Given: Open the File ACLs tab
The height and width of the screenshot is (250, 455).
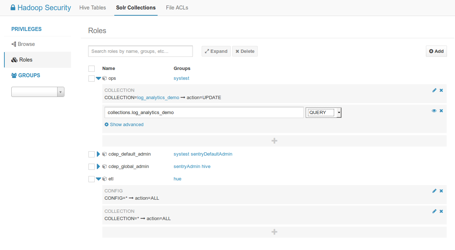Looking at the screenshot, I should click(177, 8).
